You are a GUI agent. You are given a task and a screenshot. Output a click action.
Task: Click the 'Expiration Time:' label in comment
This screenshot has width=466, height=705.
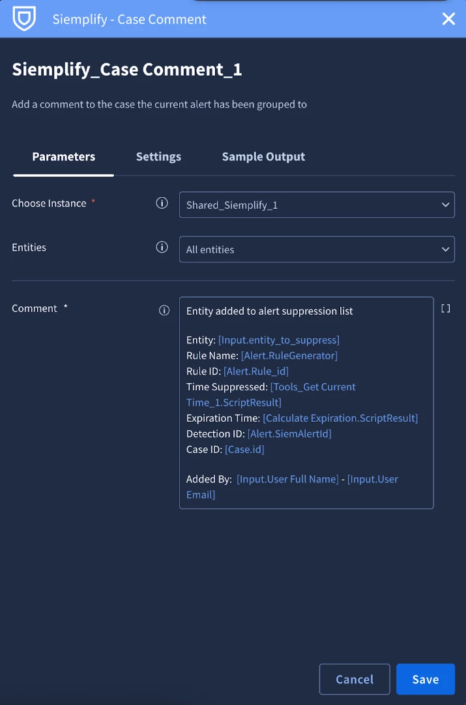[223, 418]
